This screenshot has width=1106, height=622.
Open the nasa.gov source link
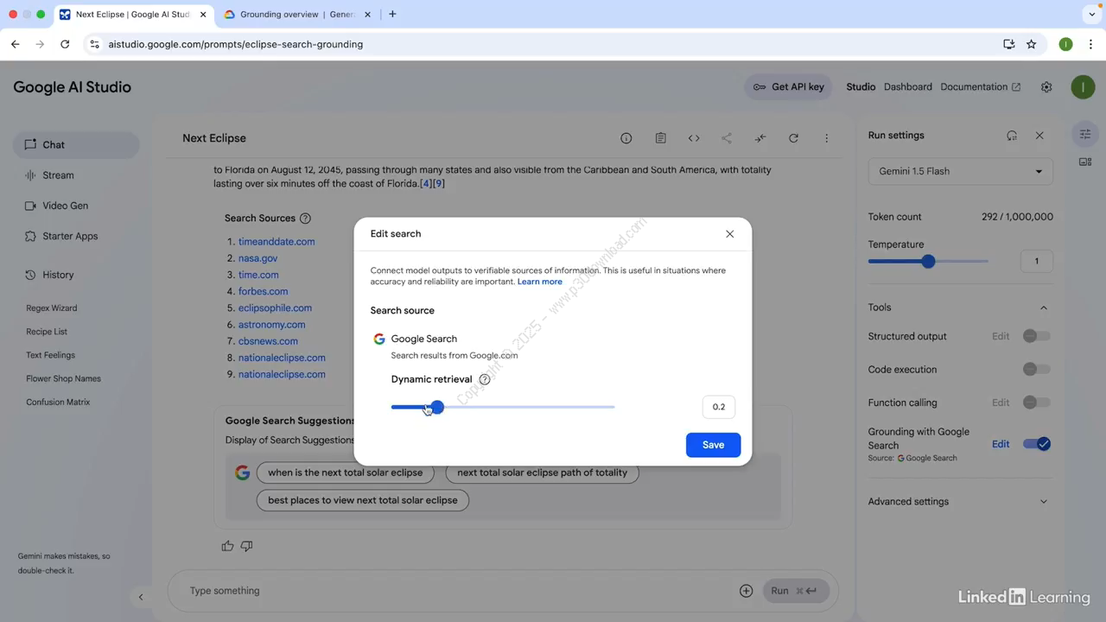pos(257,258)
